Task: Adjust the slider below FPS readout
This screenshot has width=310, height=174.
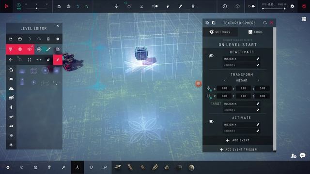Action: click(x=274, y=9)
